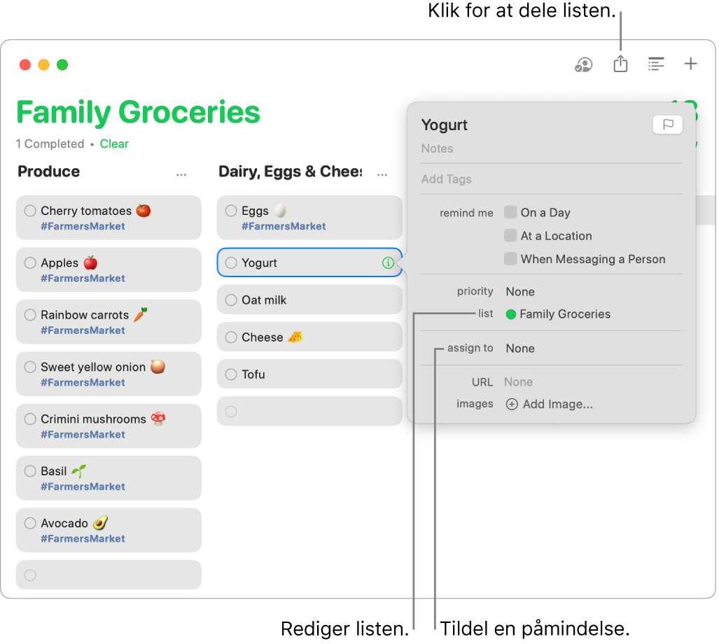This screenshot has width=719, height=644.
Task: Open the Dairy, Eggs & Cheese ellipsis menu
Action: [x=382, y=174]
